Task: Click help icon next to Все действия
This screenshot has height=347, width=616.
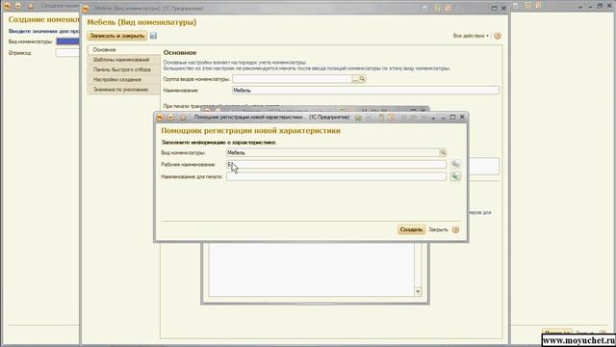Action: [x=498, y=36]
